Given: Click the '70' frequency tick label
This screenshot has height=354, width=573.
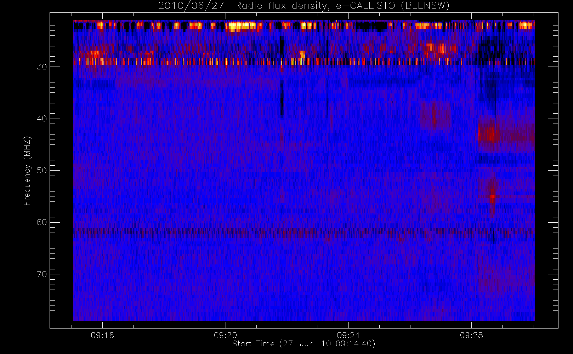Looking at the screenshot, I should (x=42, y=274).
